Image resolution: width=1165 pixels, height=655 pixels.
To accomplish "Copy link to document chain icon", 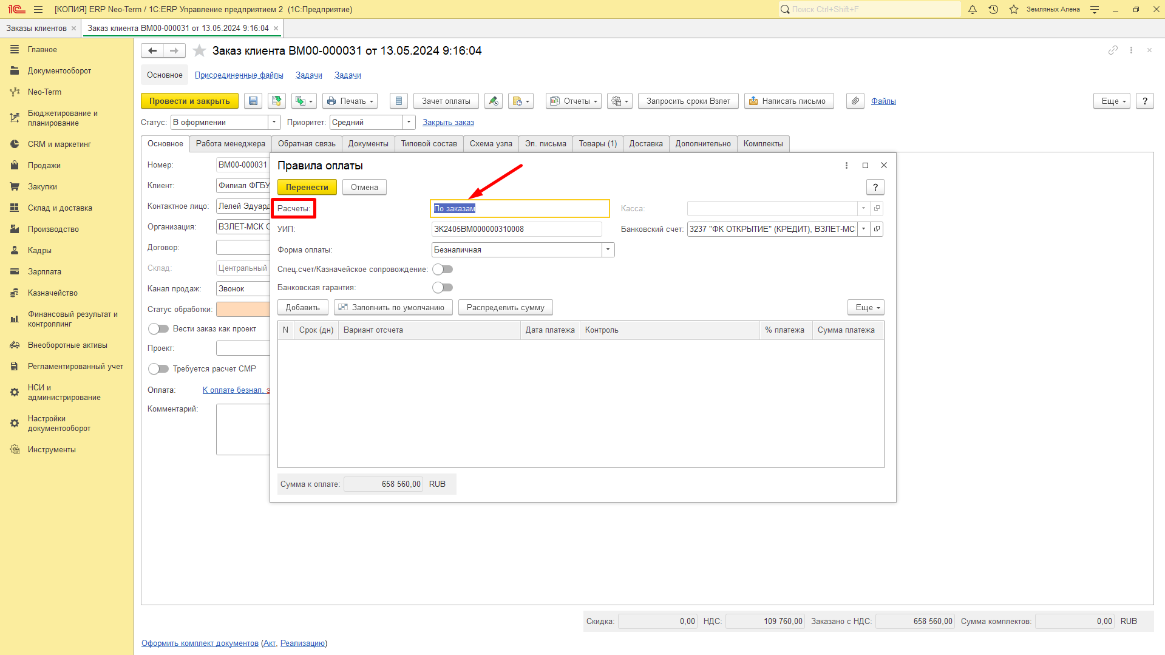I will tap(1113, 50).
